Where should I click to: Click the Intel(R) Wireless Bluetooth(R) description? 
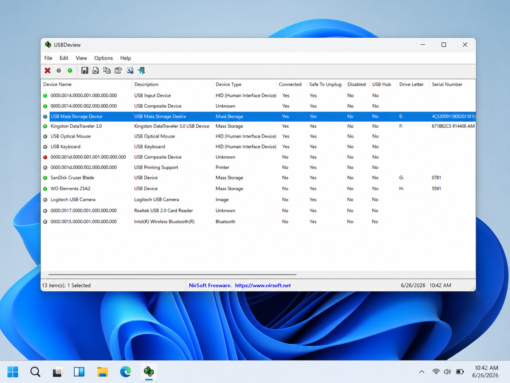pyautogui.click(x=164, y=222)
